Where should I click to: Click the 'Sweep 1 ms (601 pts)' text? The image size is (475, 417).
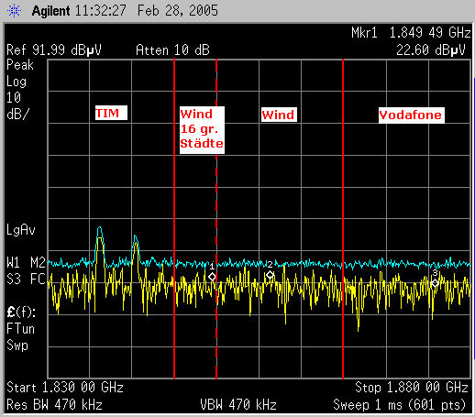400,405
